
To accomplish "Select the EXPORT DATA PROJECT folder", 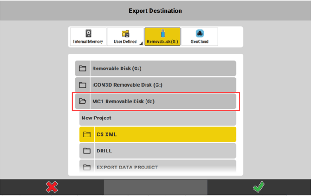I will (163, 167).
